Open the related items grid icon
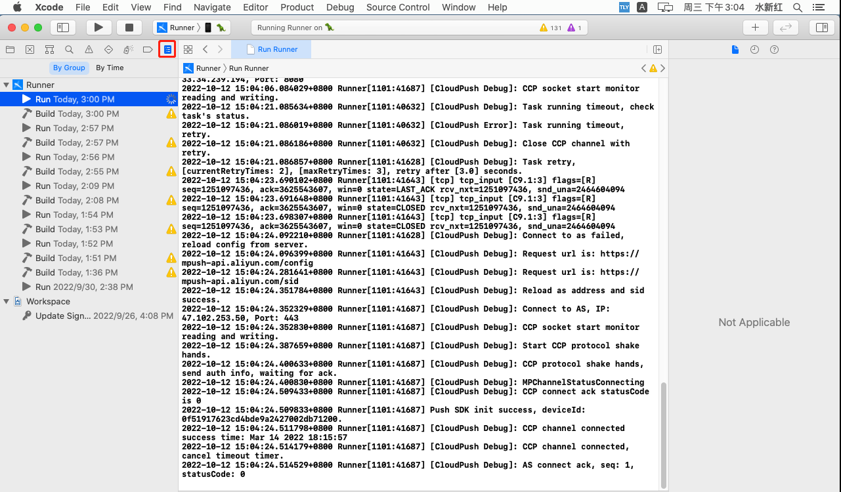 tap(188, 49)
